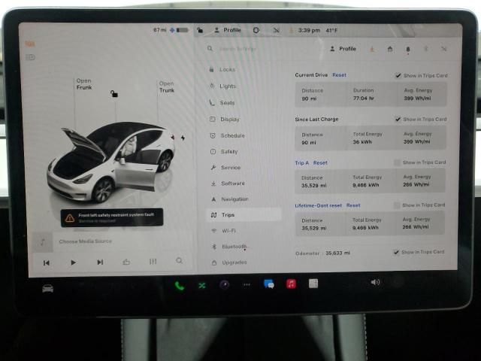
Task: Tap the unlock padlock above car
Action: 114,93
